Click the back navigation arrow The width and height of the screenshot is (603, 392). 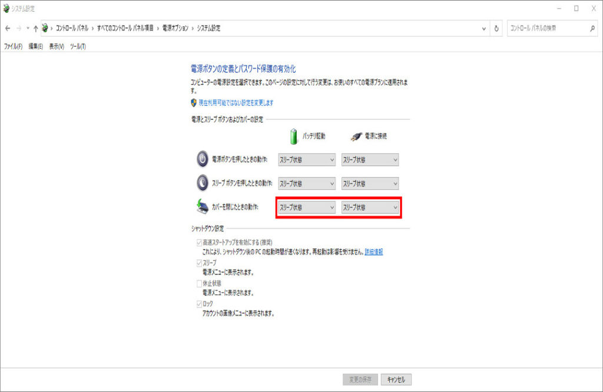point(8,28)
